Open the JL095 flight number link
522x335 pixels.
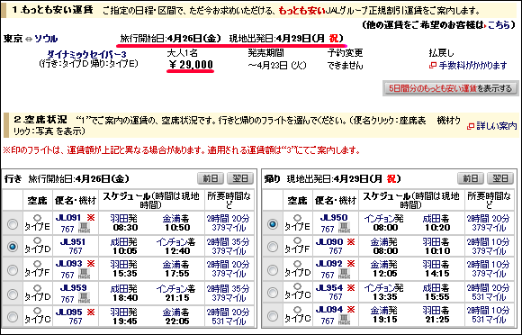68,312
